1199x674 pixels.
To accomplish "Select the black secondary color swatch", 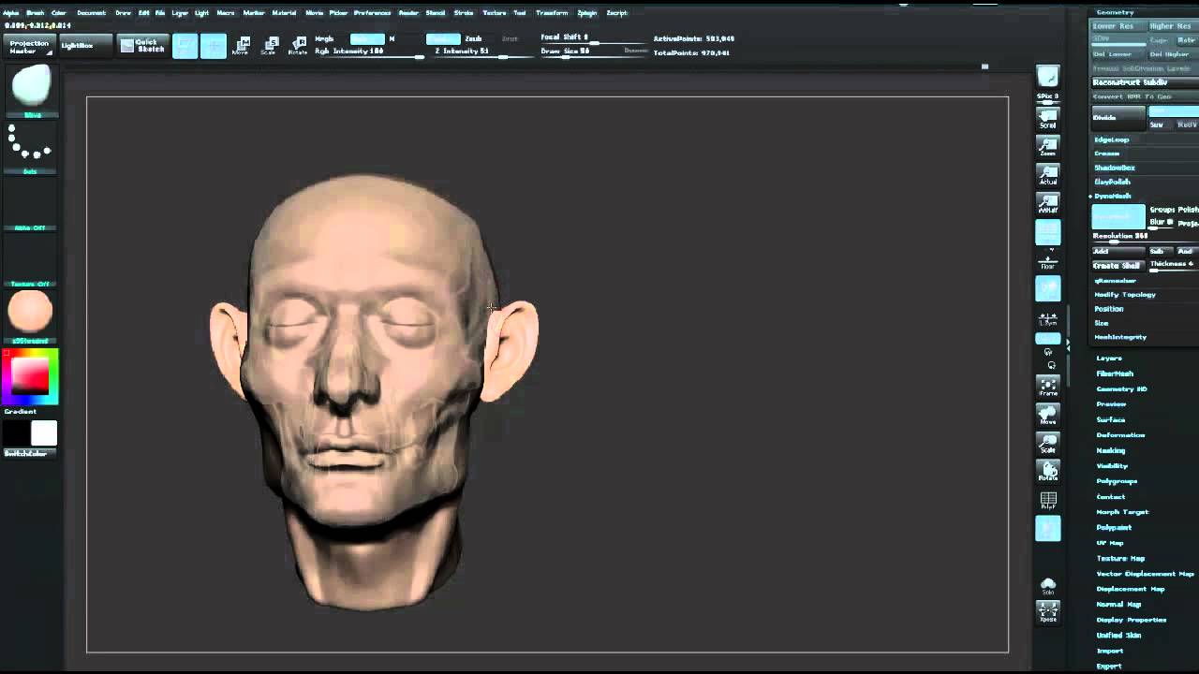I will point(16,432).
